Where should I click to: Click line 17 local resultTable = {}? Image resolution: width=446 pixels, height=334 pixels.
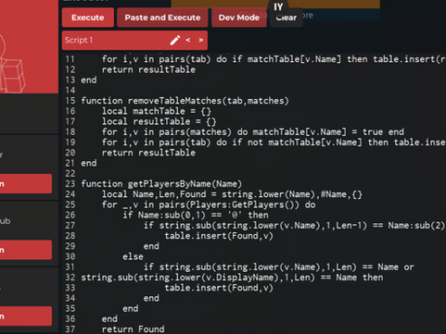[x=159, y=121]
